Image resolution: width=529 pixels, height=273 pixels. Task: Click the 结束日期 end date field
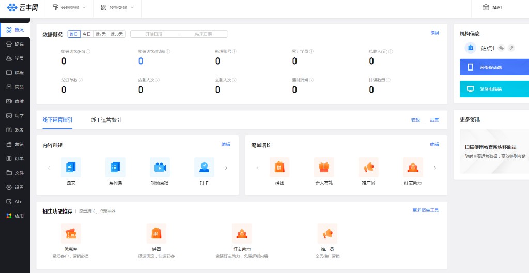204,34
